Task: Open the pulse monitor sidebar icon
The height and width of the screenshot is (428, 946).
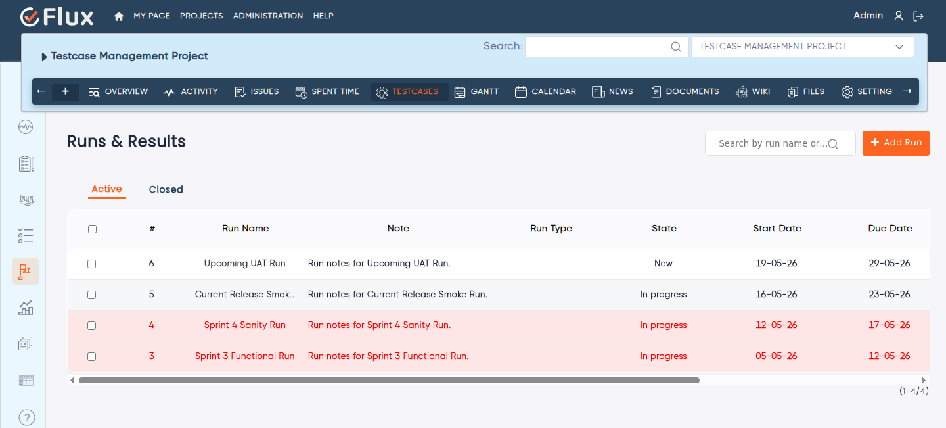Action: click(26, 127)
